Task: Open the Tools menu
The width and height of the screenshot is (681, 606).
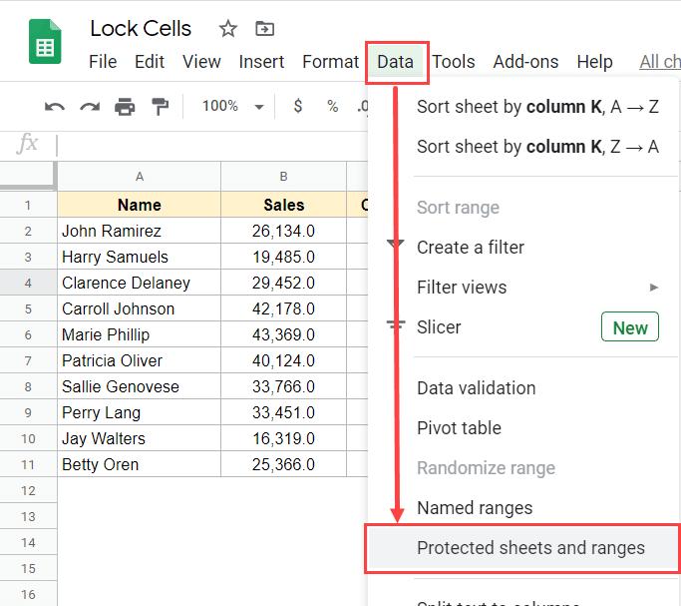Action: pyautogui.click(x=454, y=62)
